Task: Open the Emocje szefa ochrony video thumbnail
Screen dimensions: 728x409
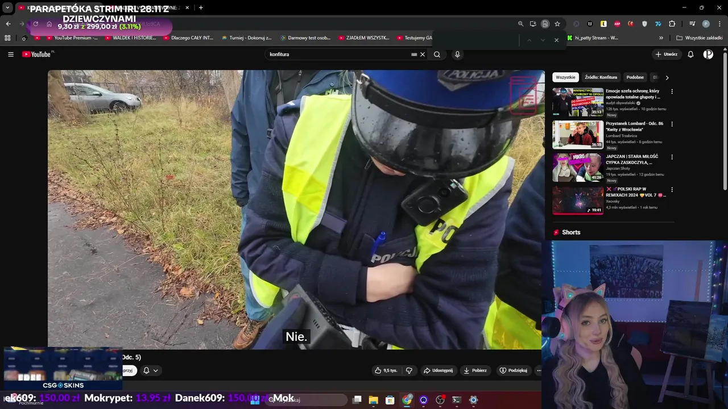Action: pos(578,102)
